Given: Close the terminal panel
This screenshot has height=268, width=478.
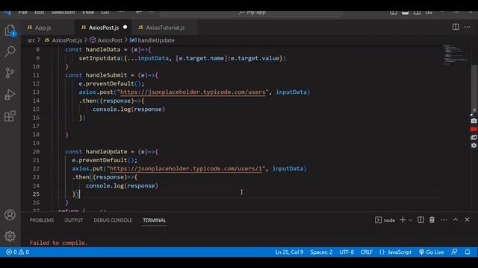Looking at the screenshot, I should [x=467, y=220].
